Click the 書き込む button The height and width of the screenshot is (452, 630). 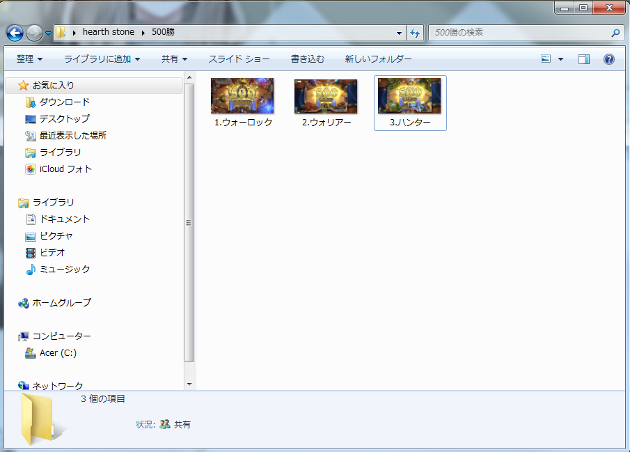[x=308, y=59]
